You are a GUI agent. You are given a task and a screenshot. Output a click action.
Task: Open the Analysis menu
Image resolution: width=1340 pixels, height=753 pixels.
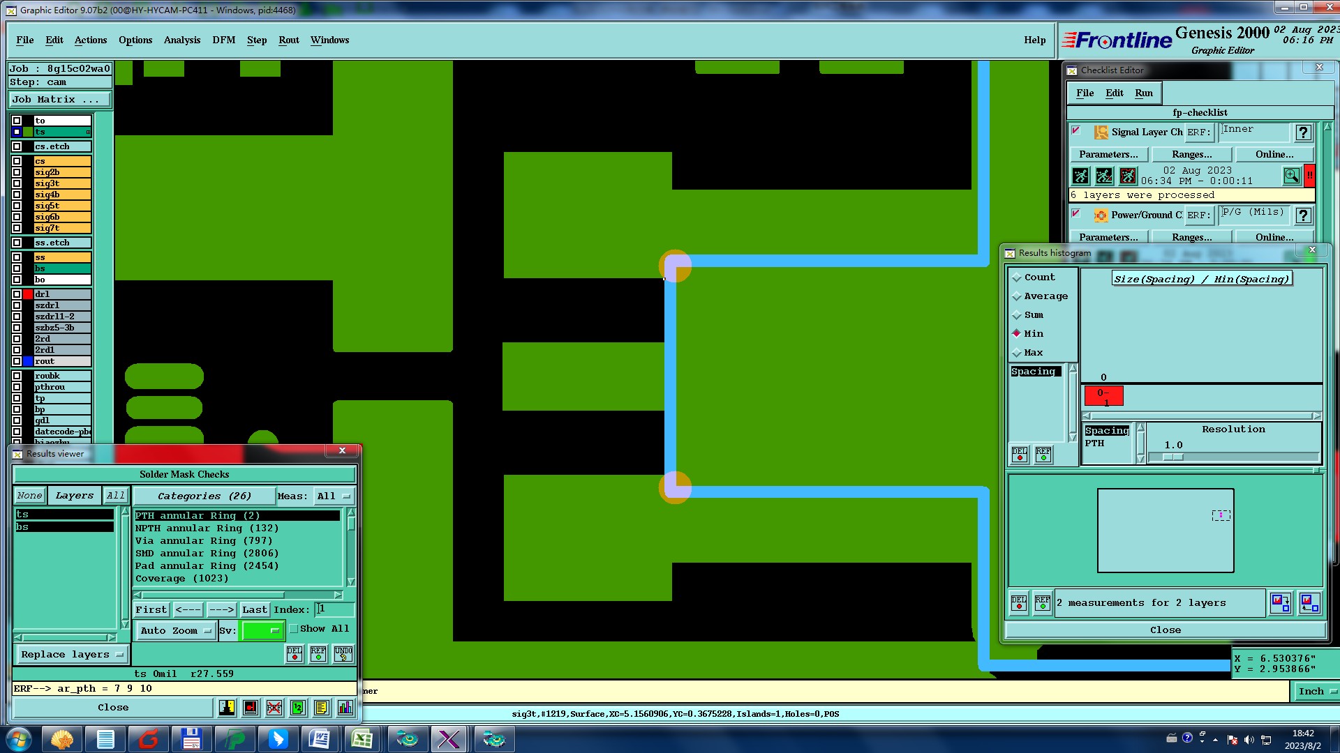coord(181,40)
